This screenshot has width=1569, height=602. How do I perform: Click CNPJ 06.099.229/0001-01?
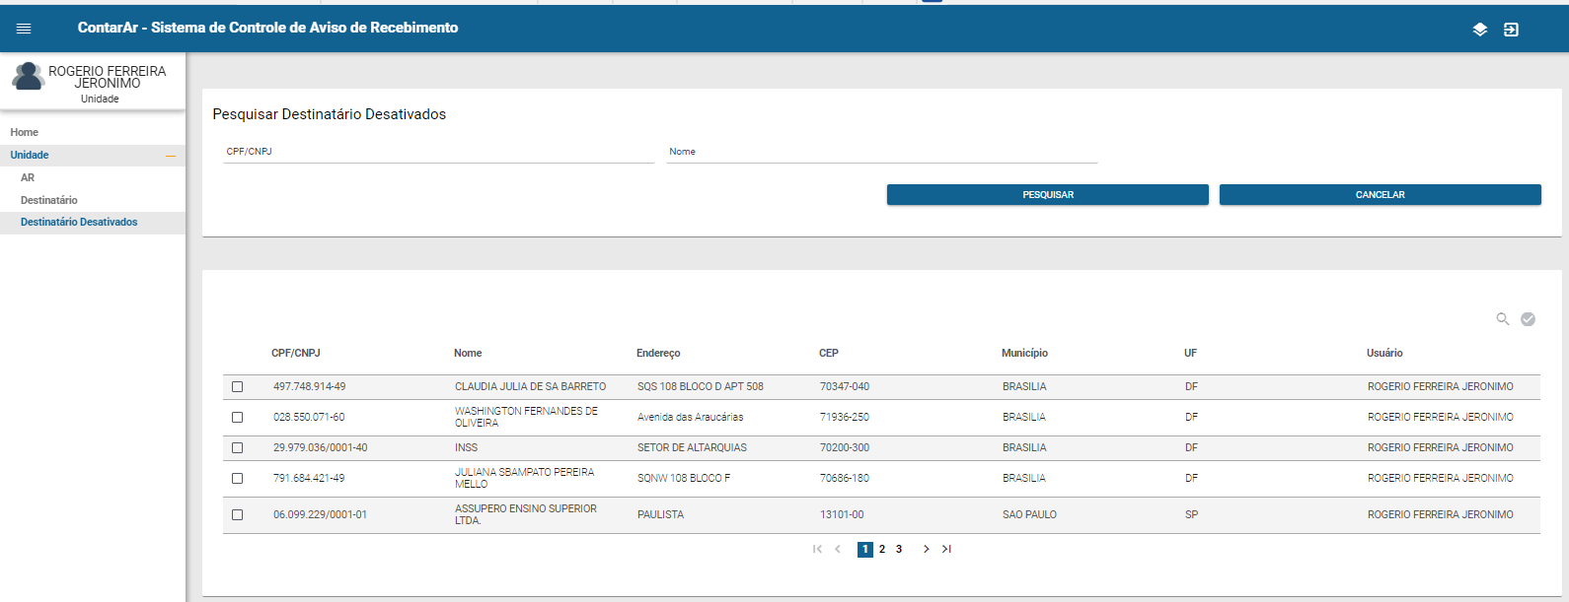tap(321, 515)
